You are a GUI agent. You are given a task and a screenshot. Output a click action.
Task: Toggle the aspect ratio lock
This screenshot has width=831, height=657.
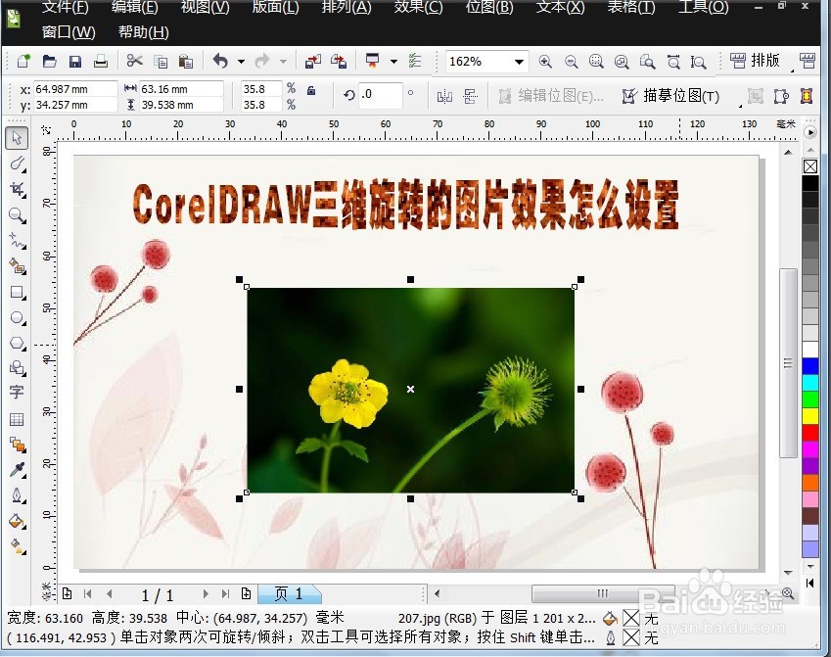pos(310,89)
